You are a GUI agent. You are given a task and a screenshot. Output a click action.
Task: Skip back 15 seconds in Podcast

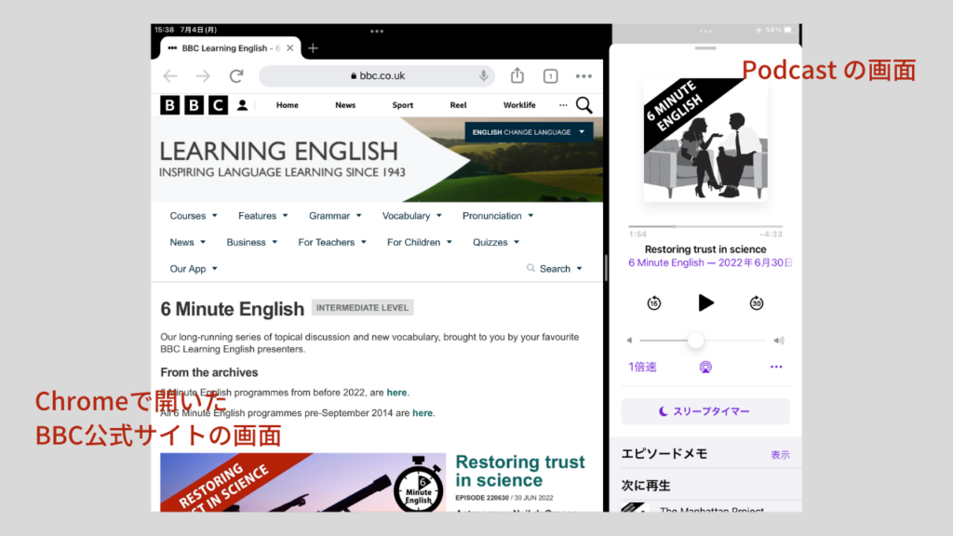click(x=654, y=302)
